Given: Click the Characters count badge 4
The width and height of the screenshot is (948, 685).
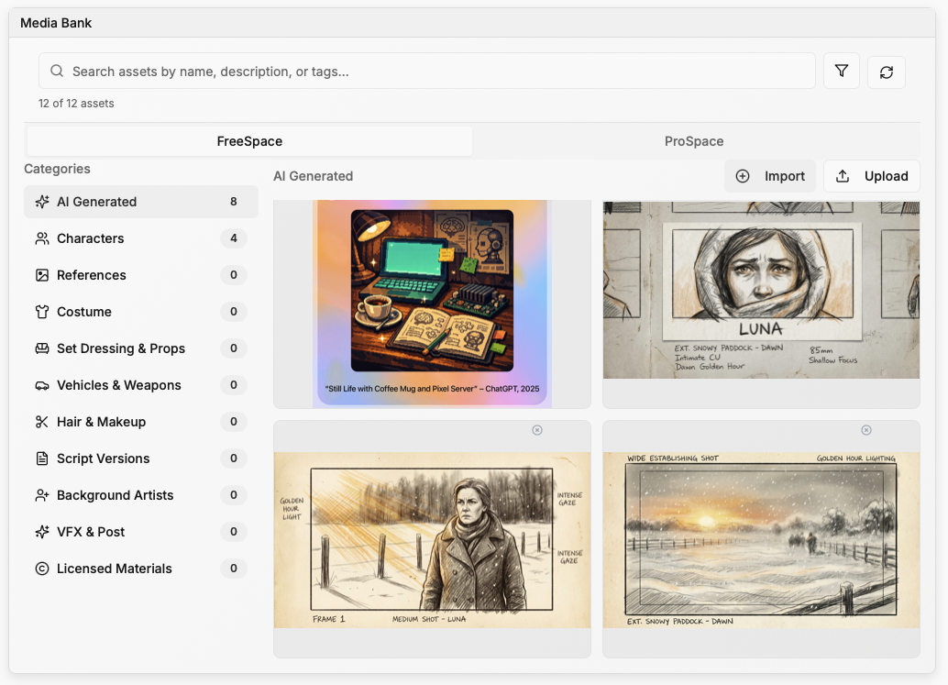Looking at the screenshot, I should (234, 238).
